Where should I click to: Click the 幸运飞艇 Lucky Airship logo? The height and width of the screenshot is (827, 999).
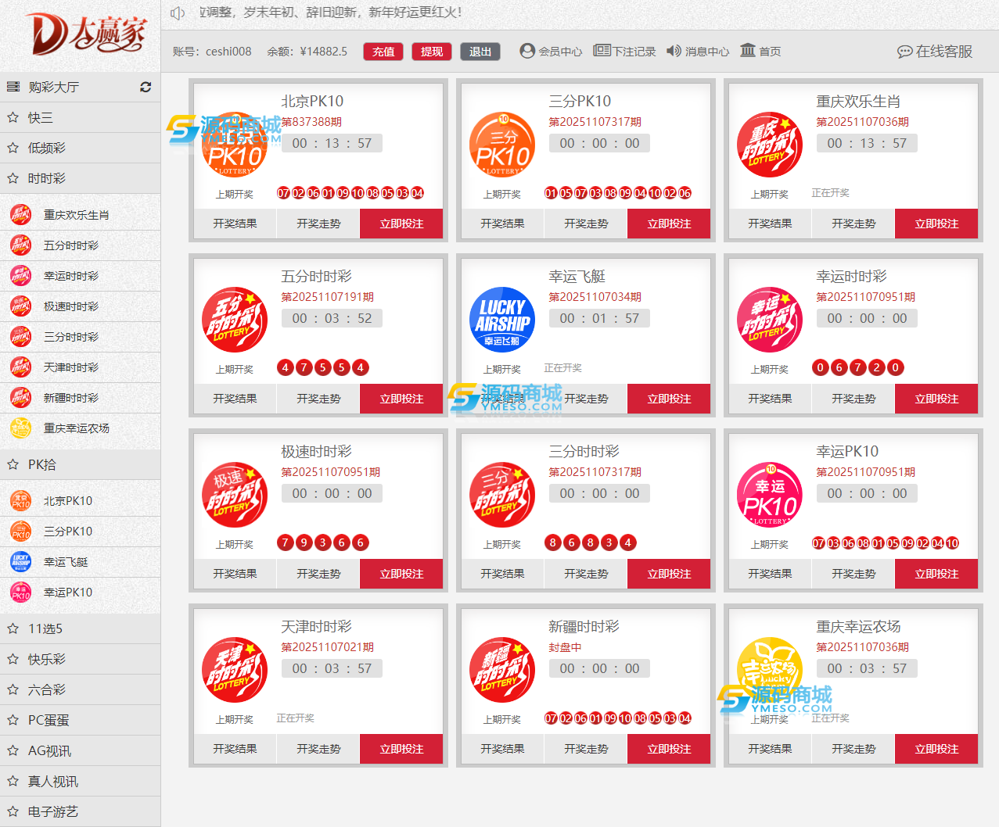(x=502, y=320)
